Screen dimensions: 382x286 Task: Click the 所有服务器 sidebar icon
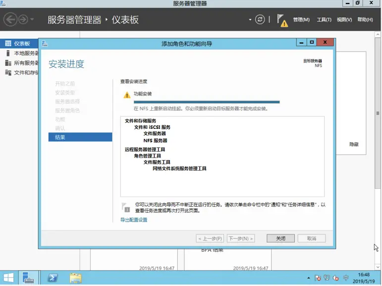coord(8,63)
